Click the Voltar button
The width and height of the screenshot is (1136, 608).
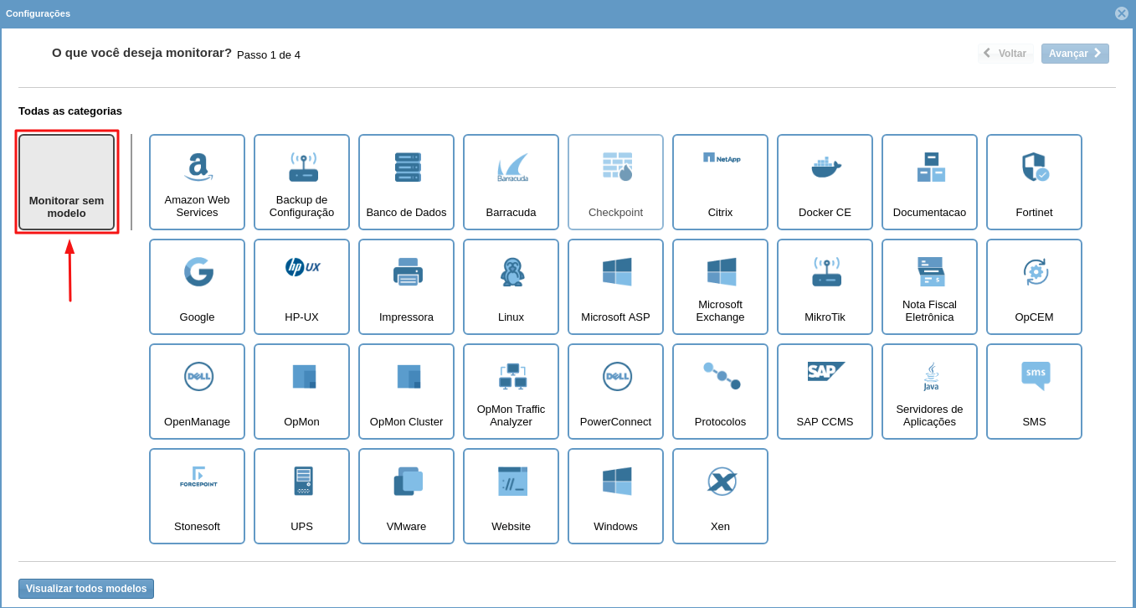(x=1005, y=54)
